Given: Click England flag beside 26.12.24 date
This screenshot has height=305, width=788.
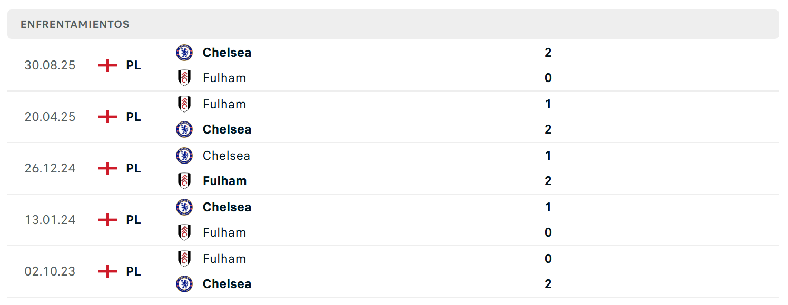Looking at the screenshot, I should pos(107,168).
